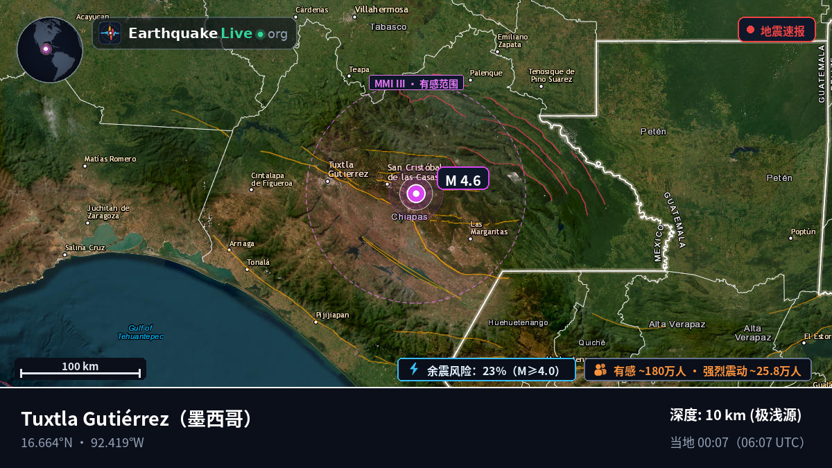Click the globe locator minimap
Image resolution: width=832 pixels, height=468 pixels.
[x=50, y=50]
